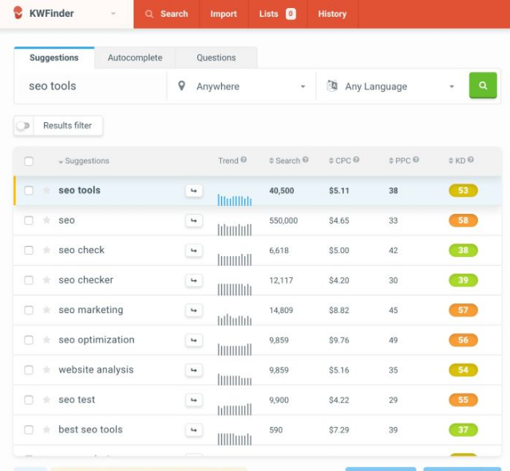This screenshot has height=471, width=510.
Task: Open the Search menu item
Action: 167,14
